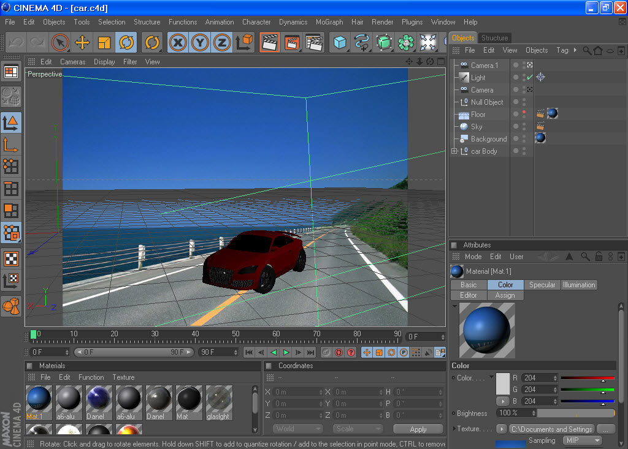Click the texture browse ellipsis button

605,429
